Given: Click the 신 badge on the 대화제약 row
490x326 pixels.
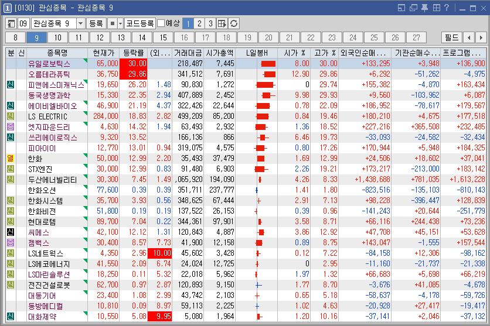Looking at the screenshot, I should coord(11,316).
